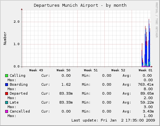Click the magenta Cancelled legend swatch
Screen dimensions: 160x126
pyautogui.click(x=6, y=111)
